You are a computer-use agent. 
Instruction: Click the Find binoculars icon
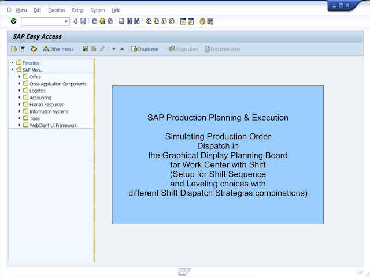[129, 21]
